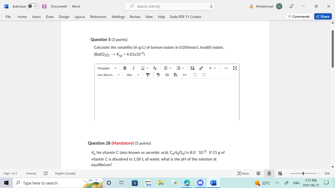Toggle Bold in the editor toolbar
Screen dimensions: 335x188
pos(125,68)
